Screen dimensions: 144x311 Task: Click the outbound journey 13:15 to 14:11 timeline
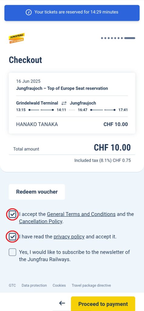[41, 110]
